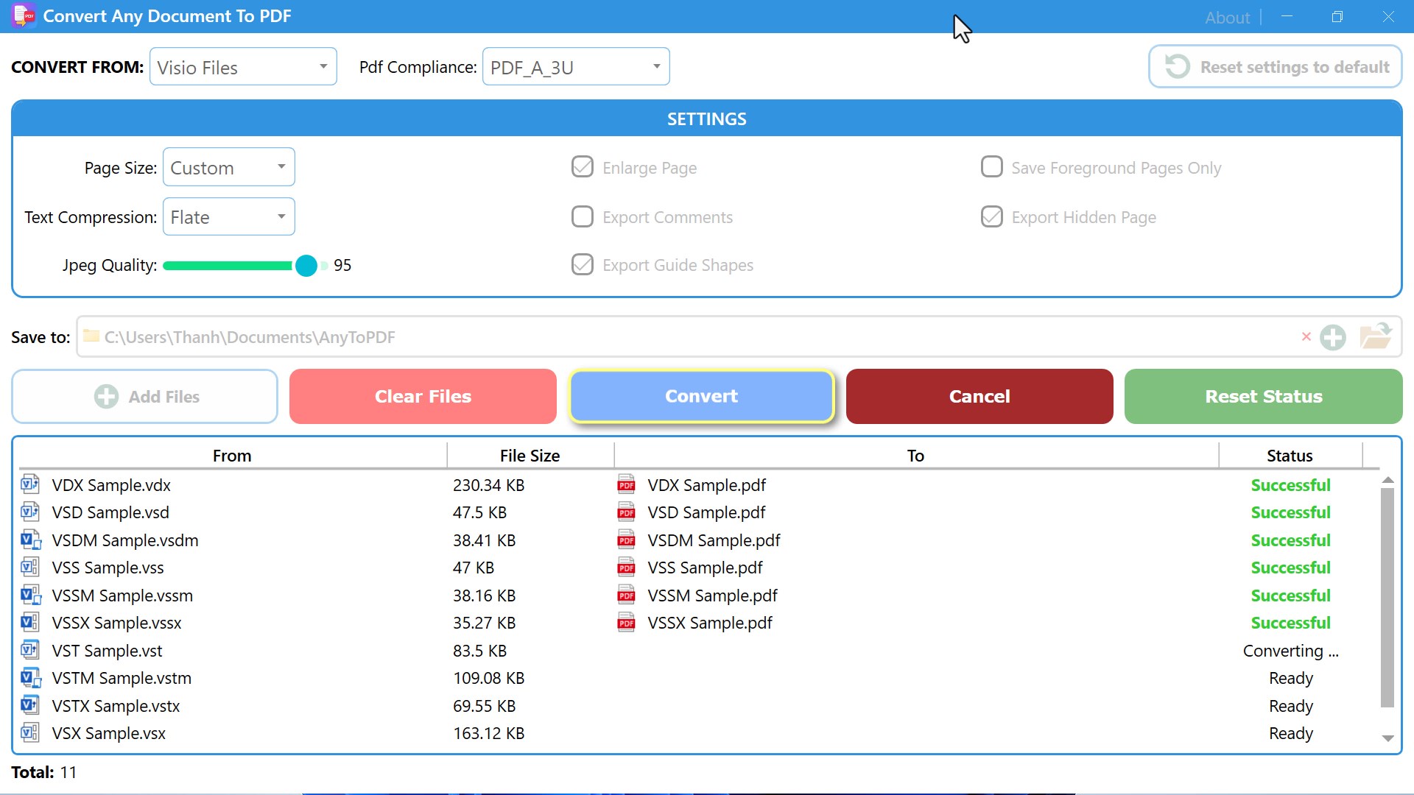This screenshot has height=795, width=1414.
Task: Click the PDF icon beside VSSX Sample.pdf
Action: point(626,623)
